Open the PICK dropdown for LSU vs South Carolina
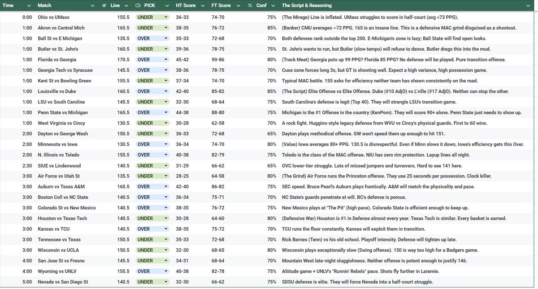The height and width of the screenshot is (289, 538). click(x=166, y=102)
